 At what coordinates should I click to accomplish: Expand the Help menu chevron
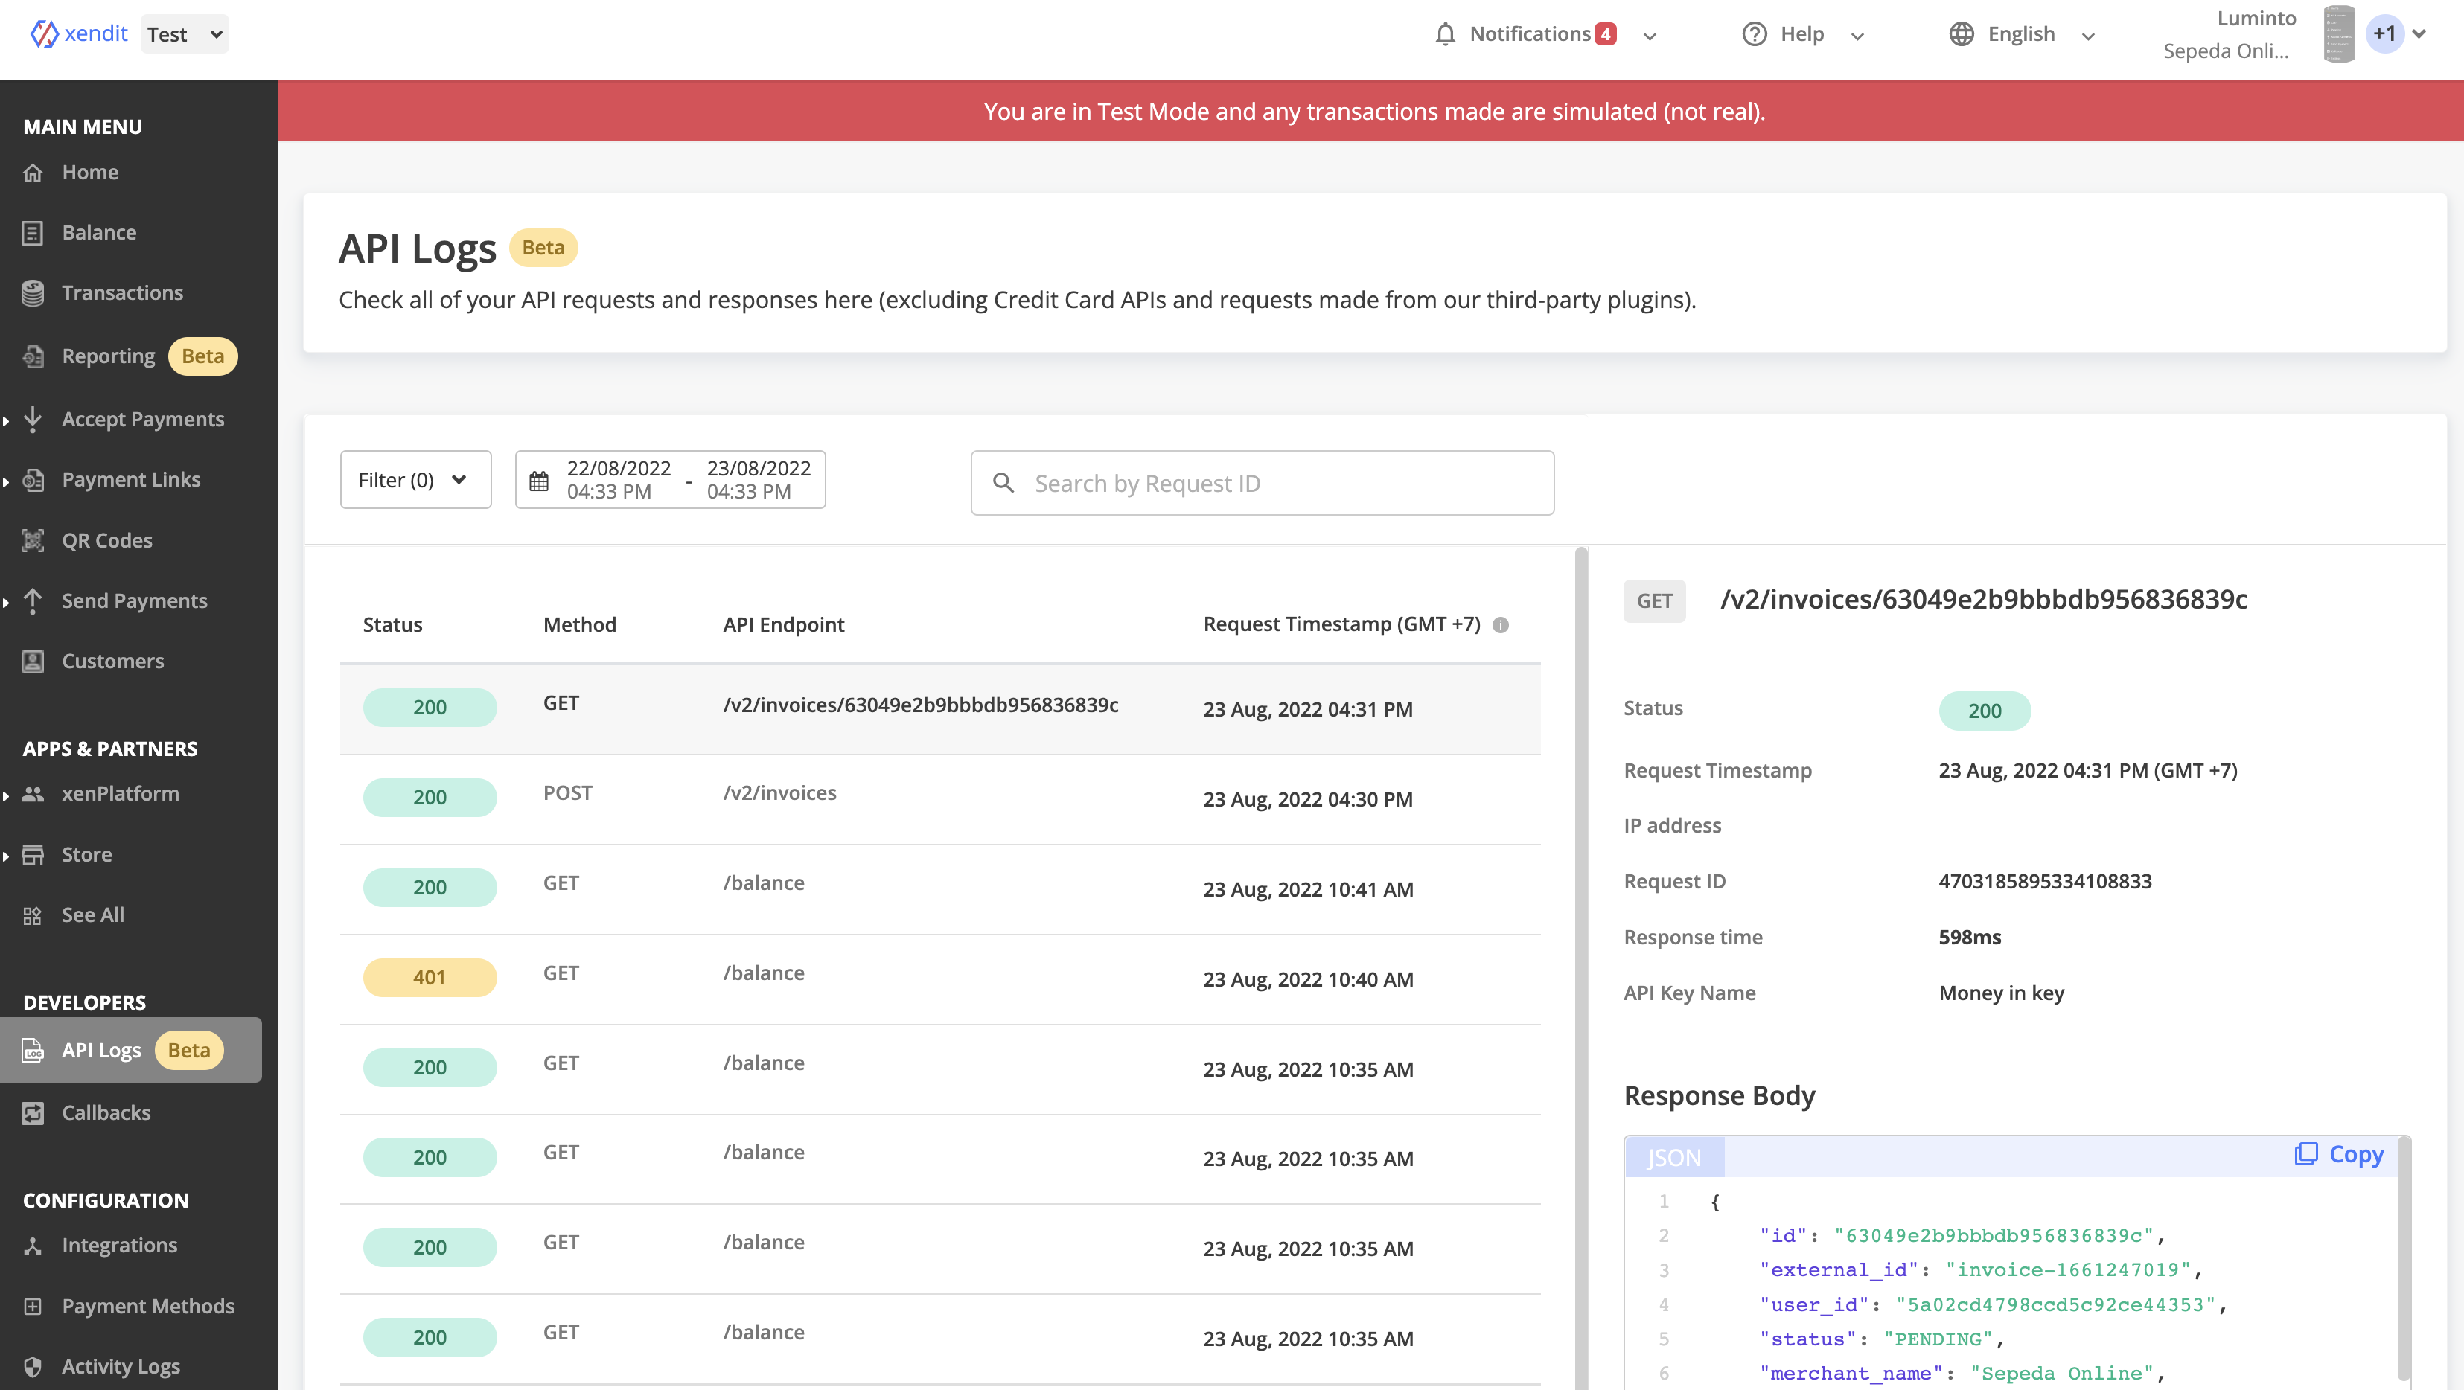[1857, 36]
